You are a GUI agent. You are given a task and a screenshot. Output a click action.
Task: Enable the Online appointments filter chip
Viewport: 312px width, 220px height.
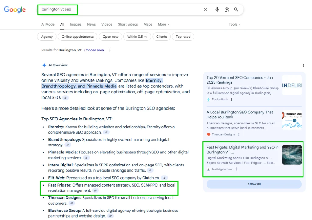tap(78, 37)
